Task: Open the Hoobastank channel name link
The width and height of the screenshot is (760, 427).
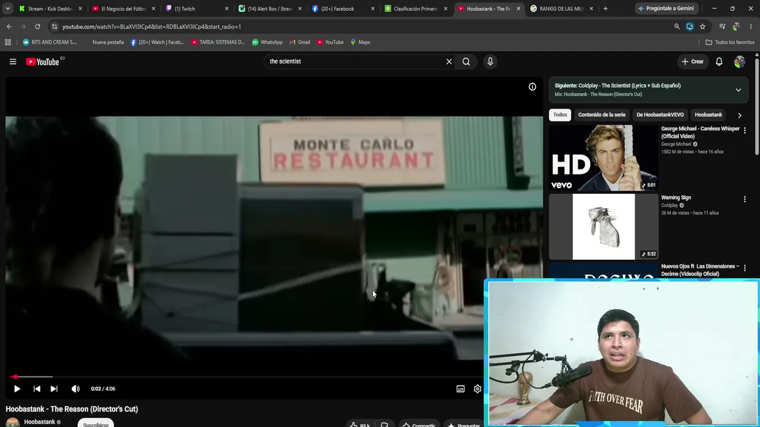Action: [40, 422]
